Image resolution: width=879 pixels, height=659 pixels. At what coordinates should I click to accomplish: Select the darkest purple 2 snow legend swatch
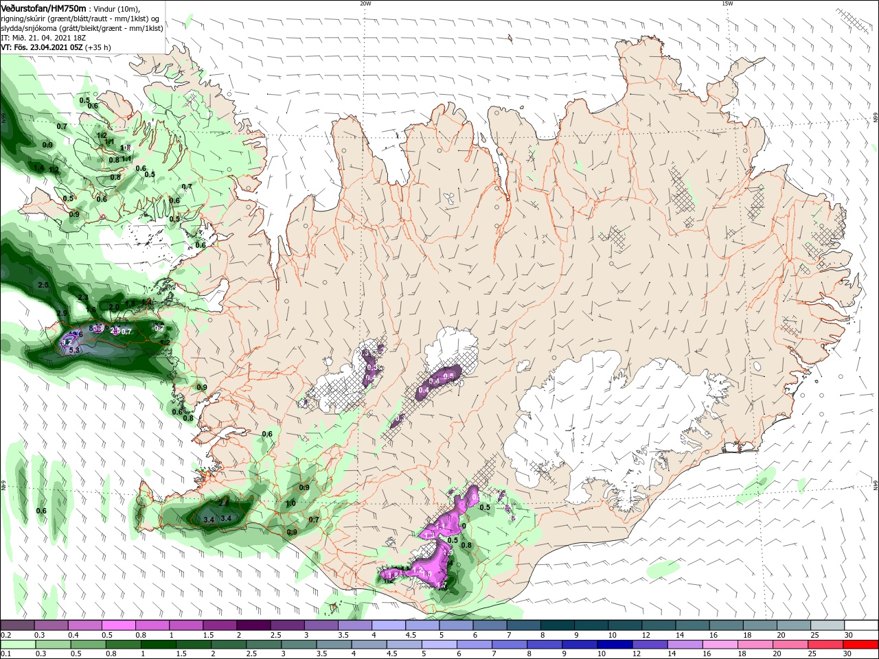[x=253, y=625]
